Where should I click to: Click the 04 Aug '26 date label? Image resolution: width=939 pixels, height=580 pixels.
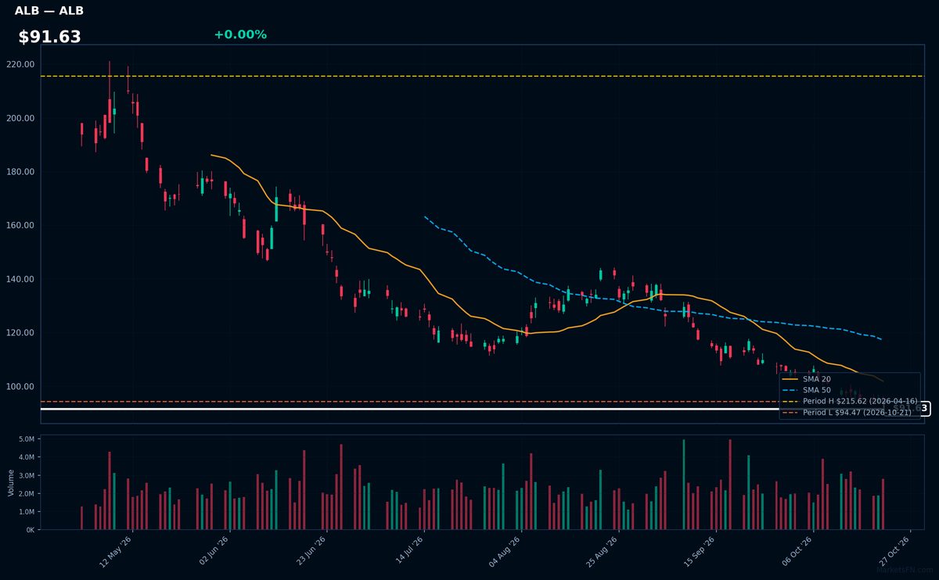pyautogui.click(x=505, y=550)
